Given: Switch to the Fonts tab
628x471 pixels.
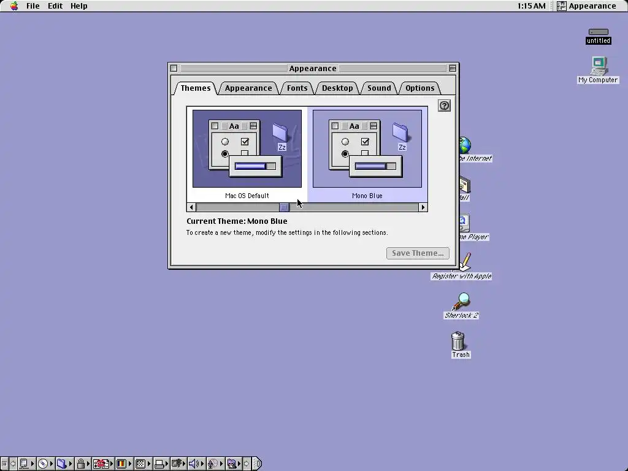Looking at the screenshot, I should click(297, 88).
